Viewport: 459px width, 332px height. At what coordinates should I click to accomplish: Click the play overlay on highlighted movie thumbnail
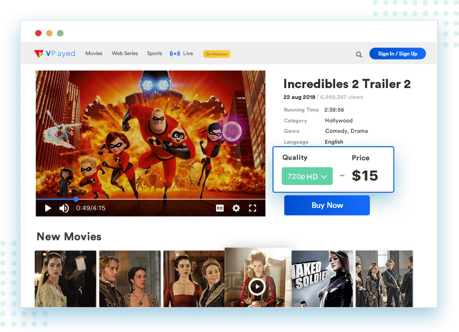point(257,287)
